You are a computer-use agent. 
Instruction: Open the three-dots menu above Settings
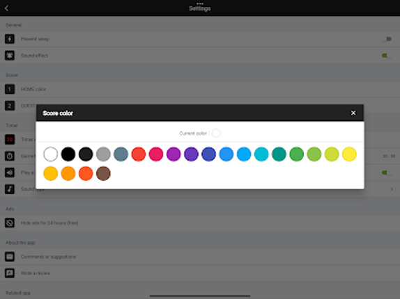(200, 3)
